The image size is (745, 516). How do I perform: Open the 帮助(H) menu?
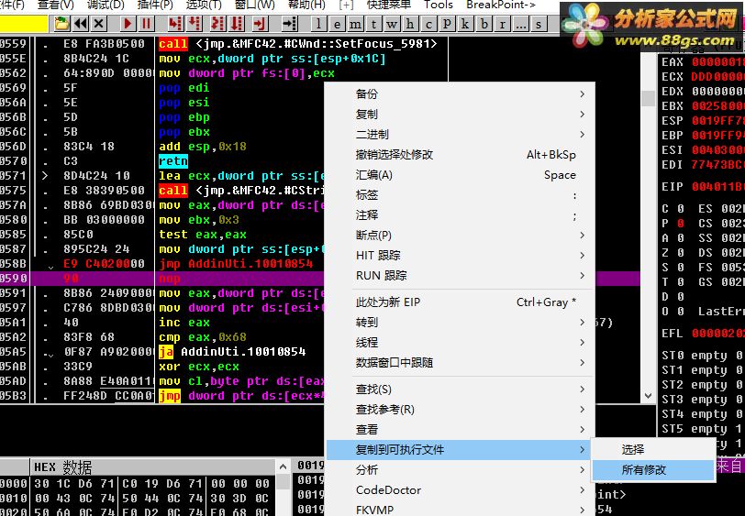(x=307, y=5)
